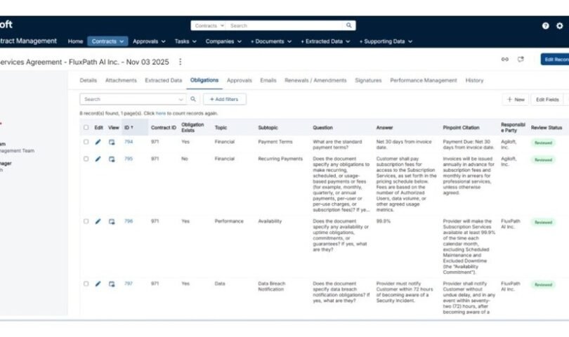Click the help question mark icon
The image size is (569, 337).
tap(545, 26)
